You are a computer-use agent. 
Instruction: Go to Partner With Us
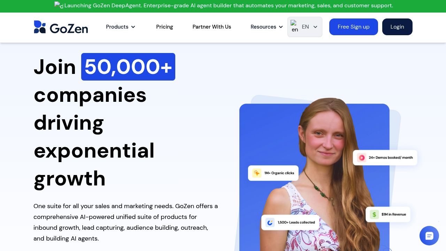[x=212, y=27]
